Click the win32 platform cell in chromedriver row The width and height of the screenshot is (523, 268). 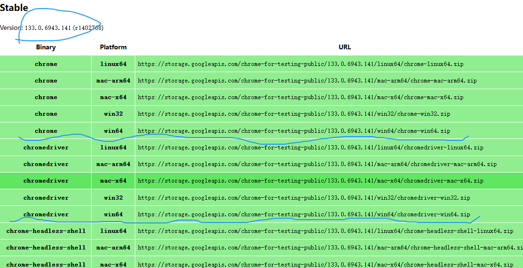click(x=113, y=198)
